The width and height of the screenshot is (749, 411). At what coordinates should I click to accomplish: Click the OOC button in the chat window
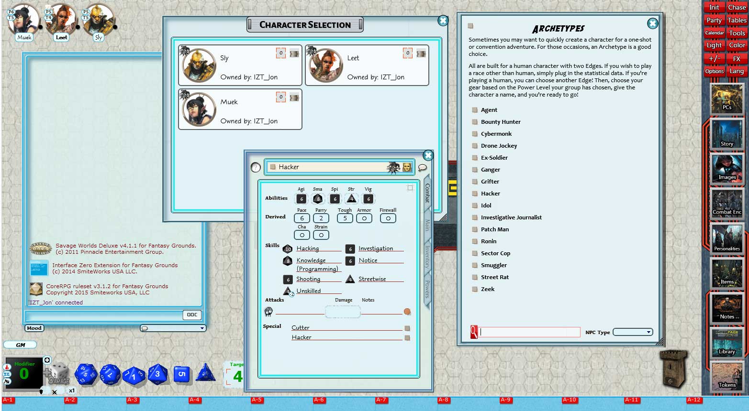(193, 315)
